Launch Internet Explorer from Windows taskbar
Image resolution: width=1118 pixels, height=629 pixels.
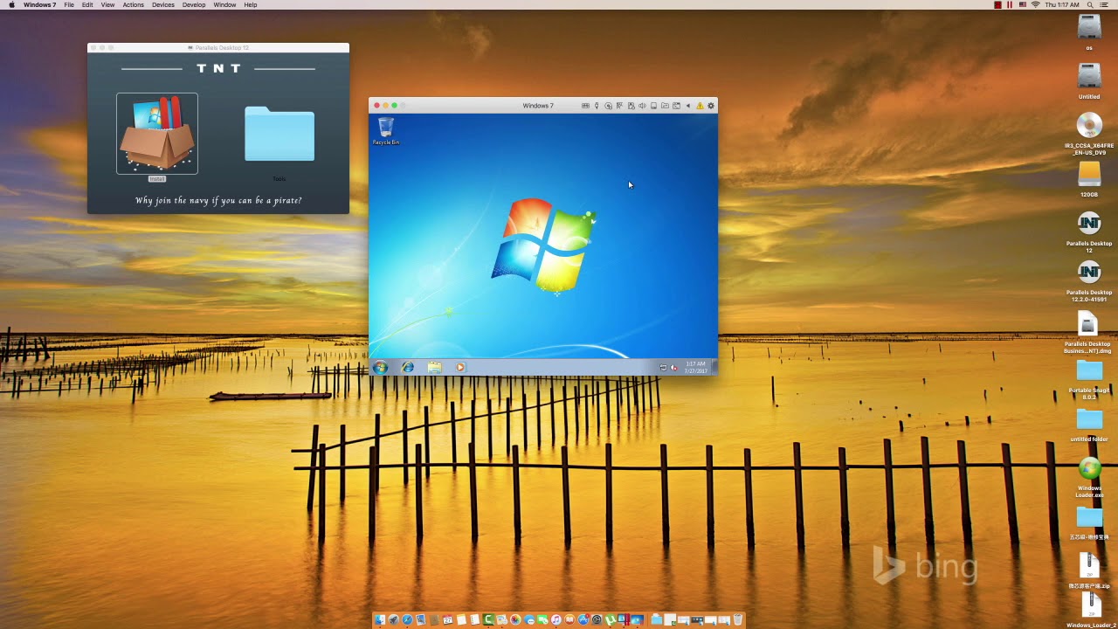click(x=408, y=368)
